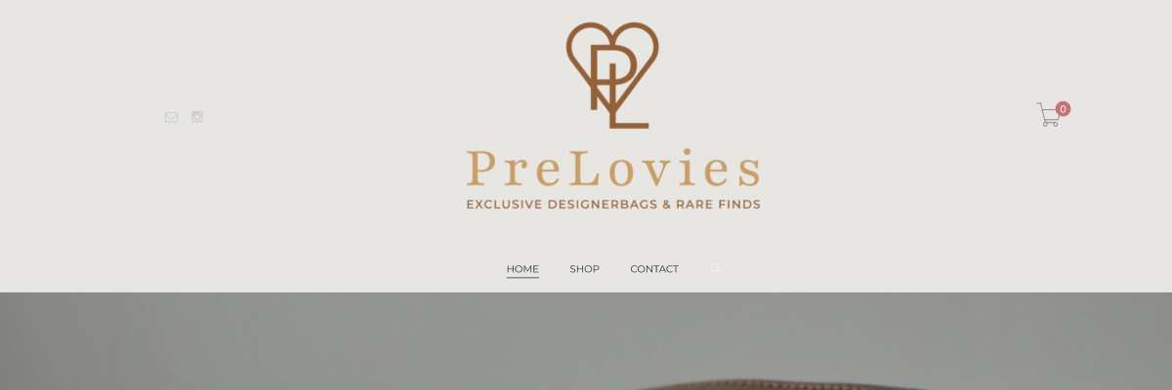Open the email envelope icon
The width and height of the screenshot is (1172, 390).
point(172,117)
